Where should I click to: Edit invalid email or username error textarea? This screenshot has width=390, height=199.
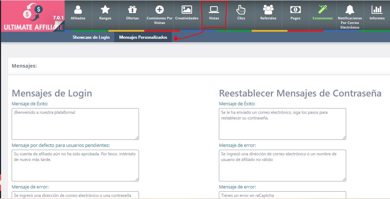tap(282, 165)
